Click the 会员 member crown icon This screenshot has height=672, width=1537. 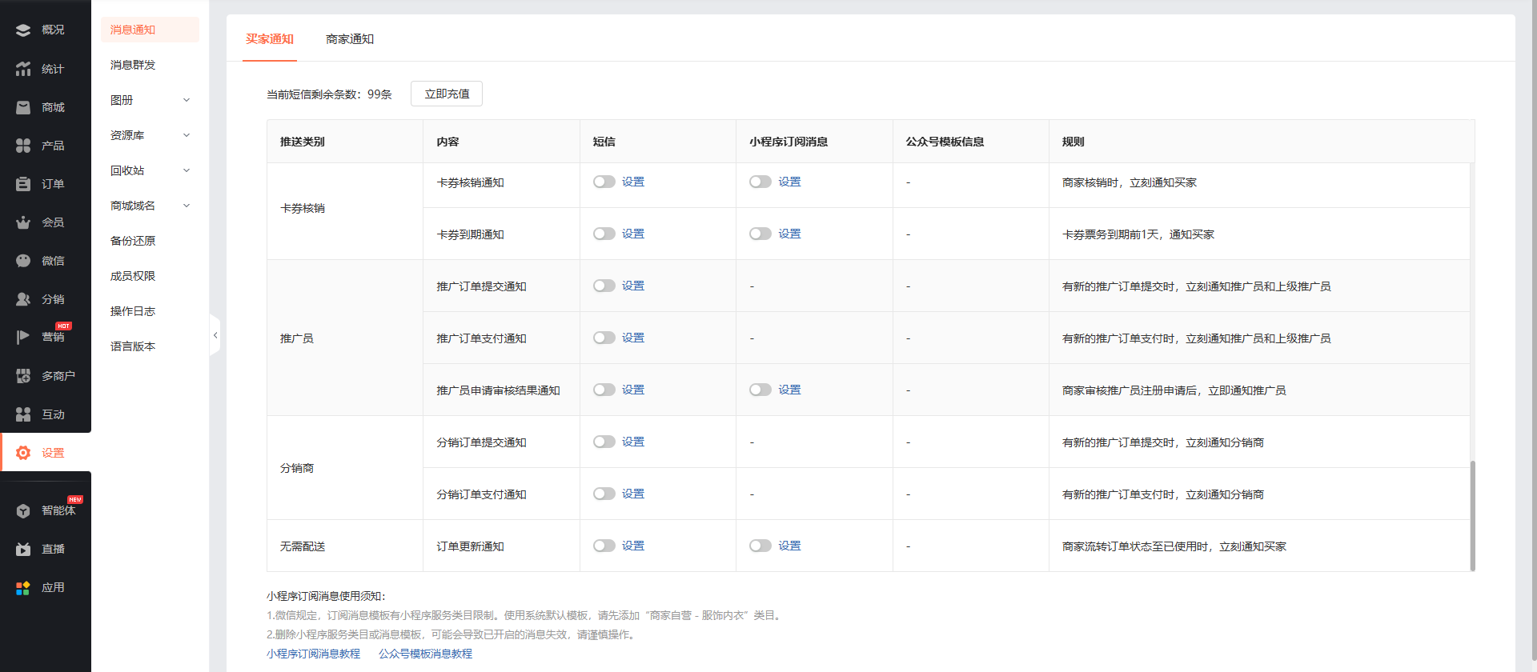tap(23, 222)
